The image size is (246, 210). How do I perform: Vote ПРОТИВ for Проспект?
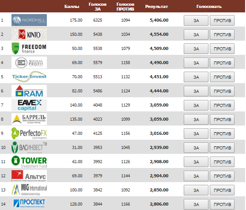[x=222, y=204]
